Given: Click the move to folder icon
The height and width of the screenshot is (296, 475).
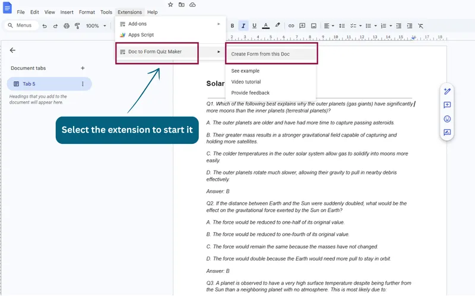Looking at the screenshot, I should [182, 5].
